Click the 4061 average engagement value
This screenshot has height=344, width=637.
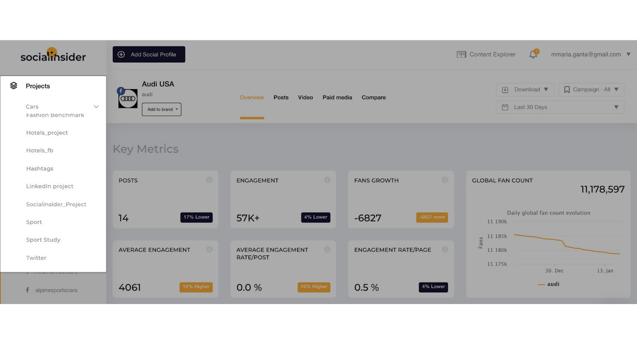pos(130,288)
